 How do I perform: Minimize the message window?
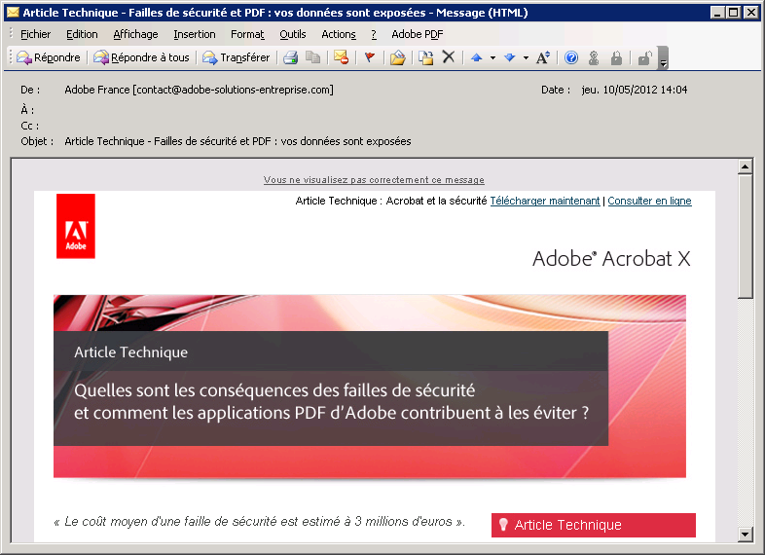(717, 13)
